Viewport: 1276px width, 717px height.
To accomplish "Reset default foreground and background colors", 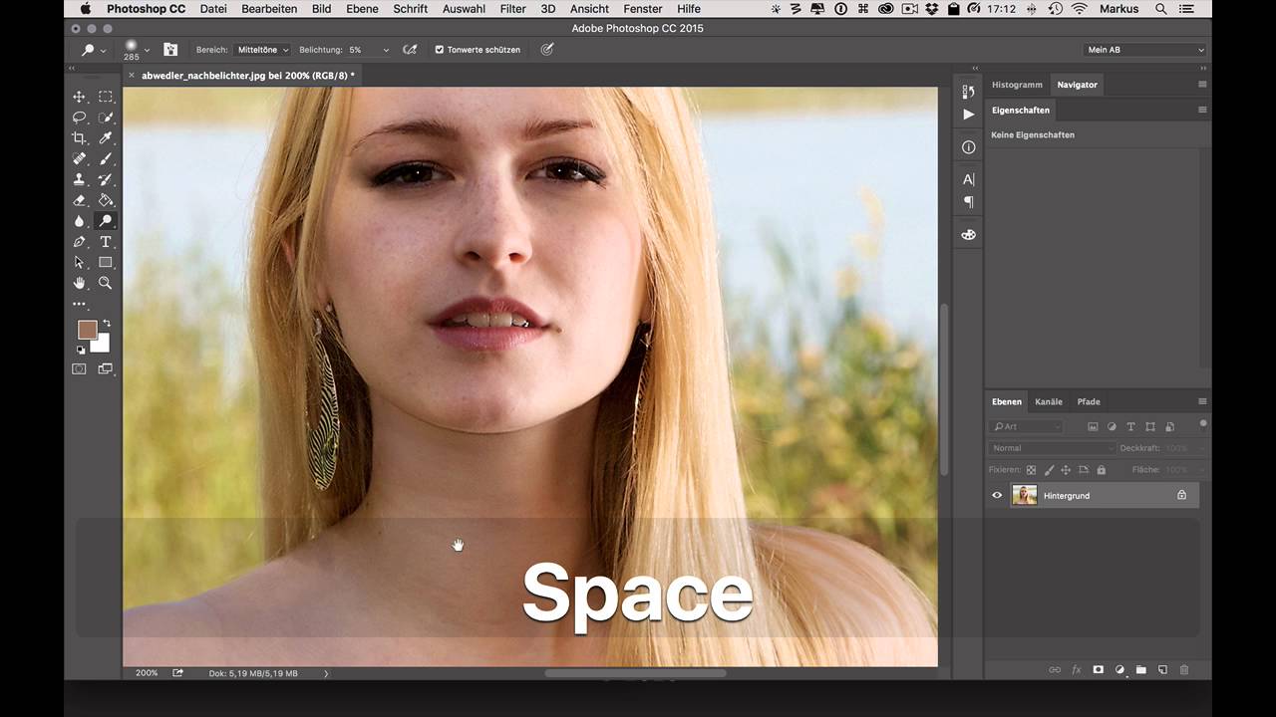I will pyautogui.click(x=81, y=350).
